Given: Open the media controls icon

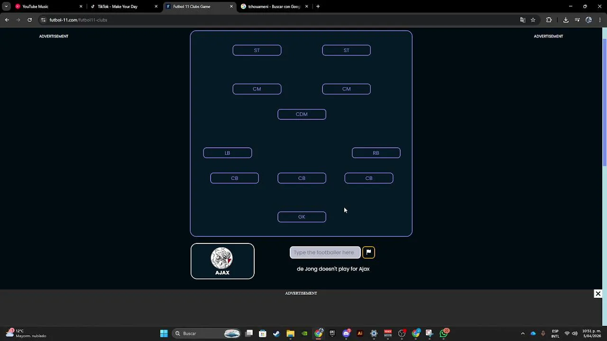Looking at the screenshot, I should coord(577,20).
